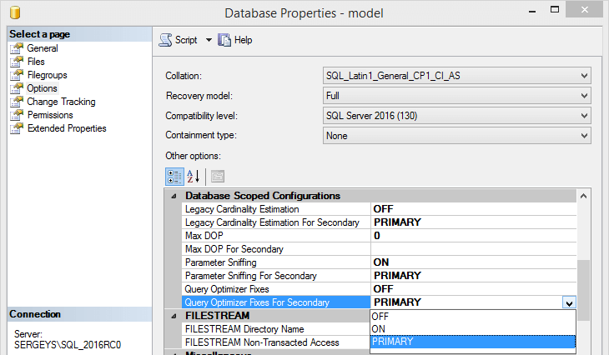Click the Files page icon

pyautogui.click(x=17, y=62)
